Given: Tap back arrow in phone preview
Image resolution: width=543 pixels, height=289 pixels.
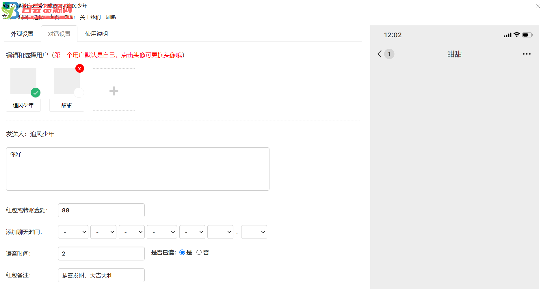Looking at the screenshot, I should pyautogui.click(x=380, y=54).
